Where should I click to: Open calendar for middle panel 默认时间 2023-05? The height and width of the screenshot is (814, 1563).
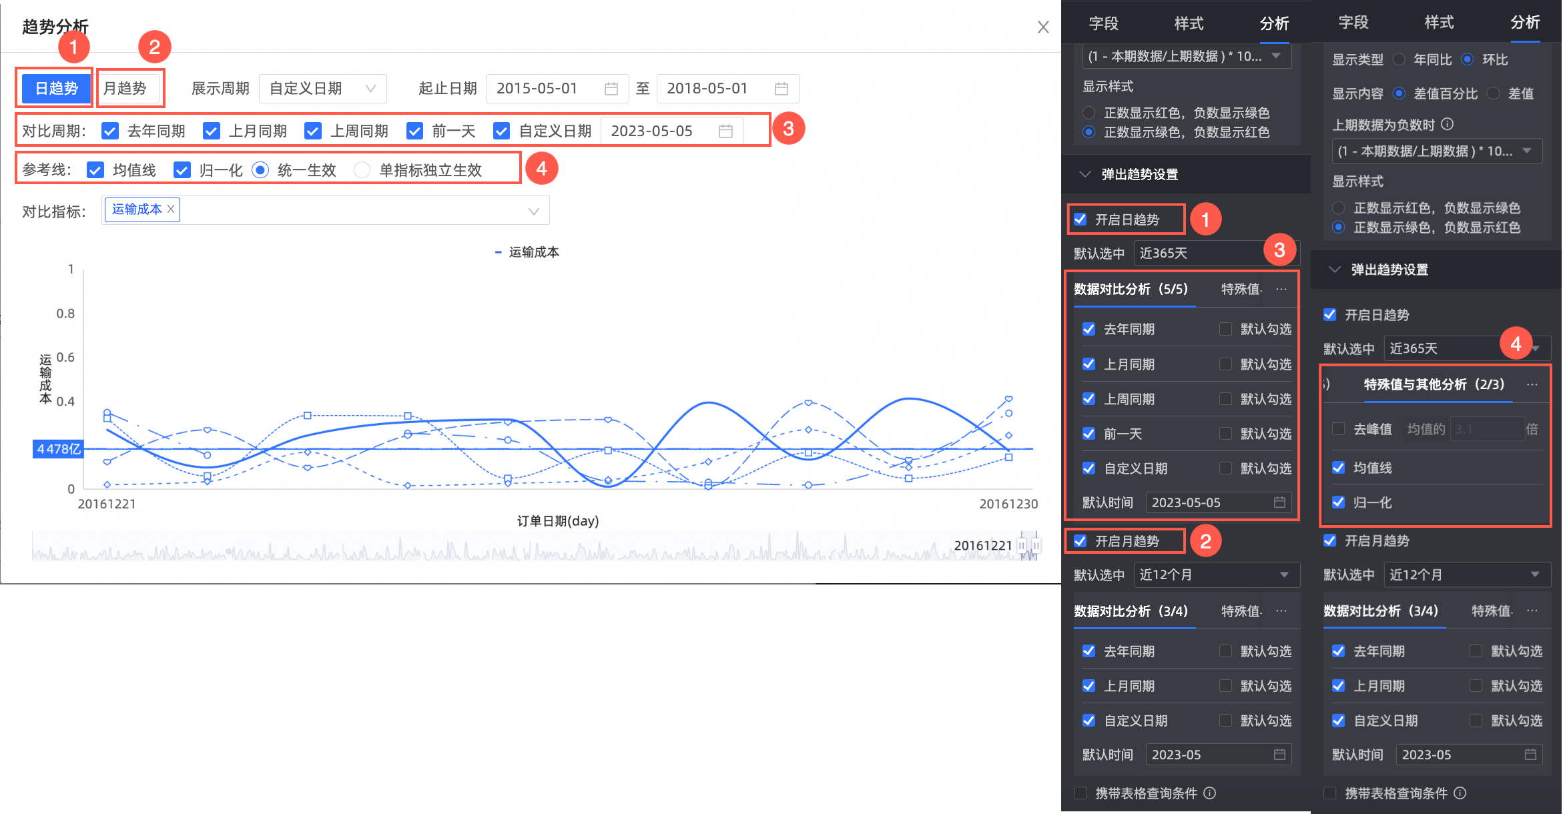[x=1279, y=754]
